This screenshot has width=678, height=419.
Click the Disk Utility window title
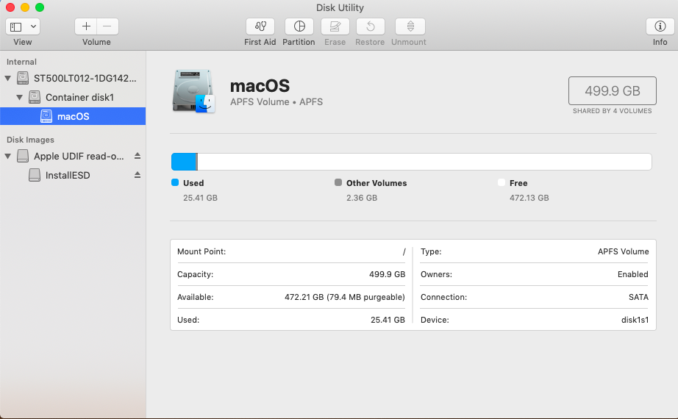coord(340,8)
